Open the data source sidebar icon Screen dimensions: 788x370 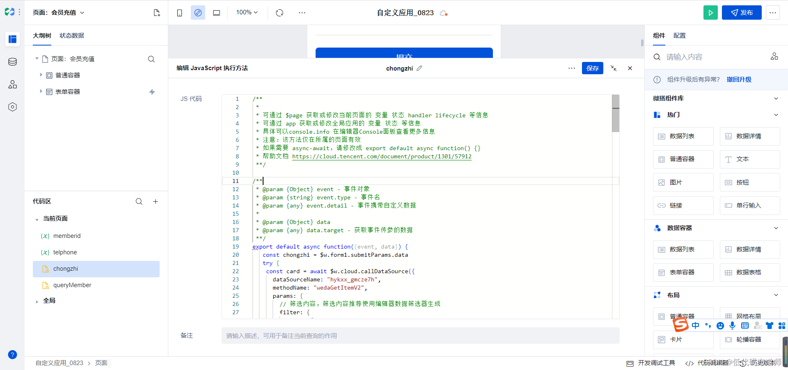[x=12, y=62]
